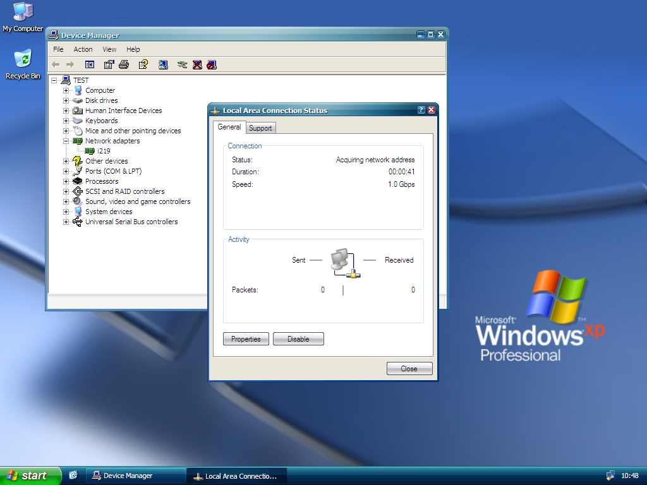Click the Disable connection button
Viewport: 647px width, 485px height.
(298, 339)
